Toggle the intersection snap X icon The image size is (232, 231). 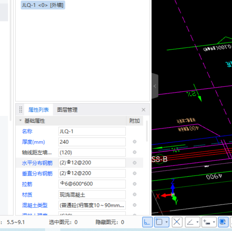click(x=177, y=222)
